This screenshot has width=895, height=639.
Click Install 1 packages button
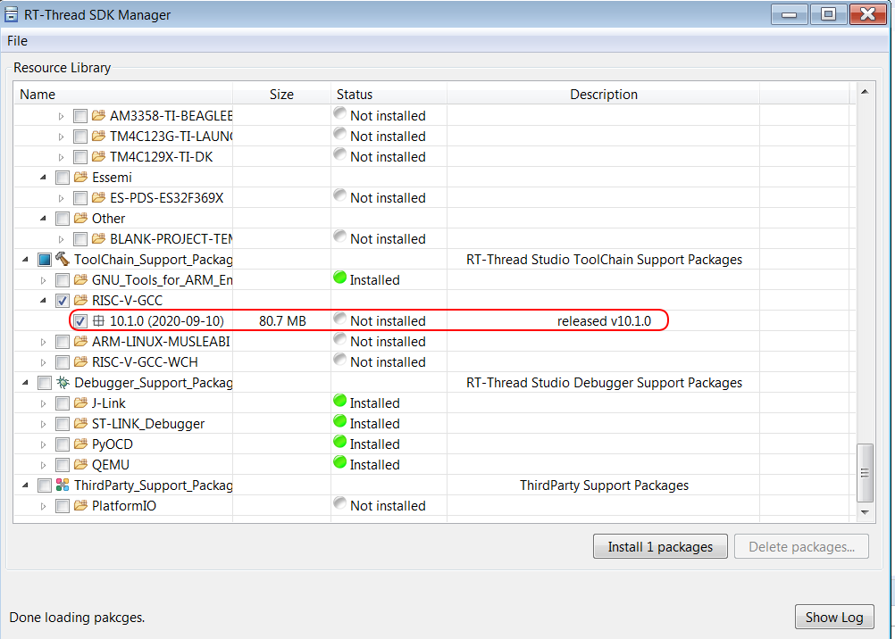[x=660, y=546]
